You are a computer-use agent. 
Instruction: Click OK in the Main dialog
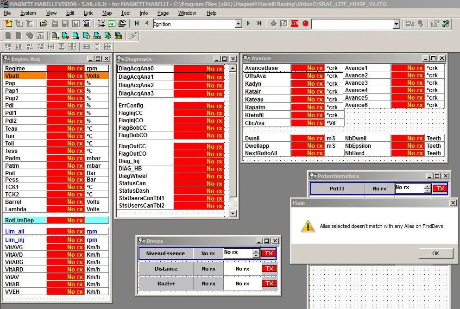click(x=435, y=253)
